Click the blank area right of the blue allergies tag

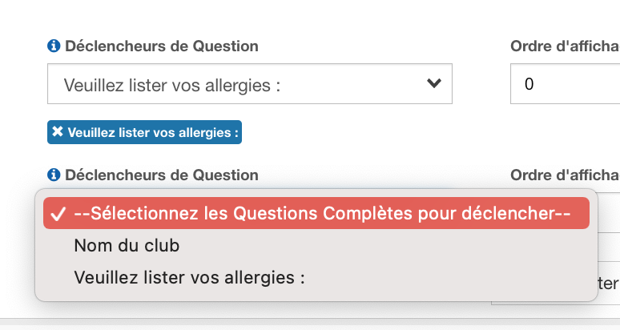pos(360,133)
